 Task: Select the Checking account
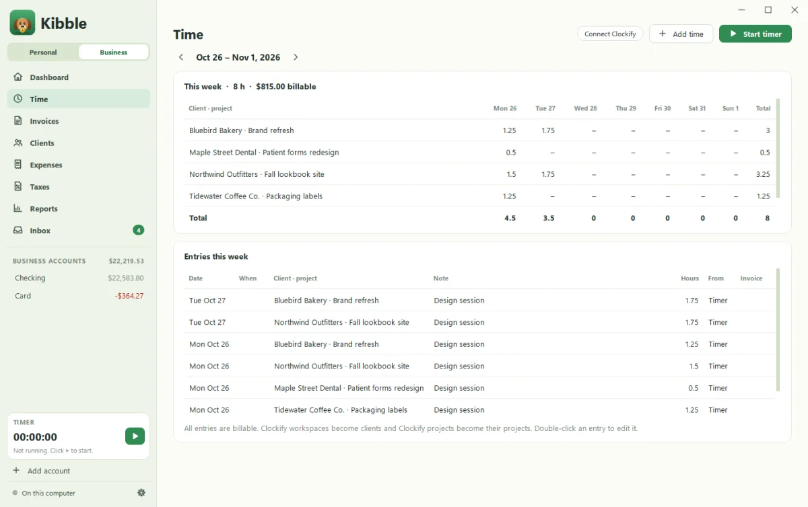[79, 278]
